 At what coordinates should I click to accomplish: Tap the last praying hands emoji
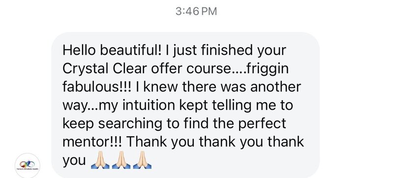(x=142, y=160)
